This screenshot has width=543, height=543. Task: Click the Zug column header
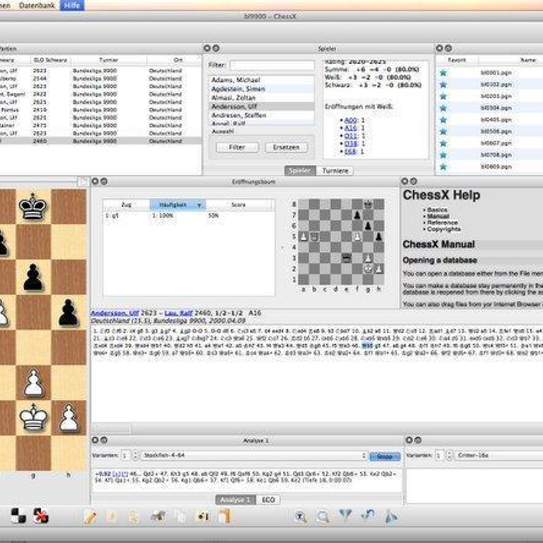pyautogui.click(x=126, y=205)
